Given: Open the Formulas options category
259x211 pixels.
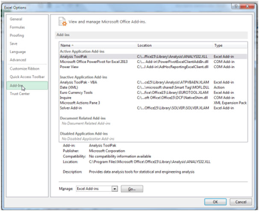Looking at the screenshot, I should pyautogui.click(x=18, y=27).
